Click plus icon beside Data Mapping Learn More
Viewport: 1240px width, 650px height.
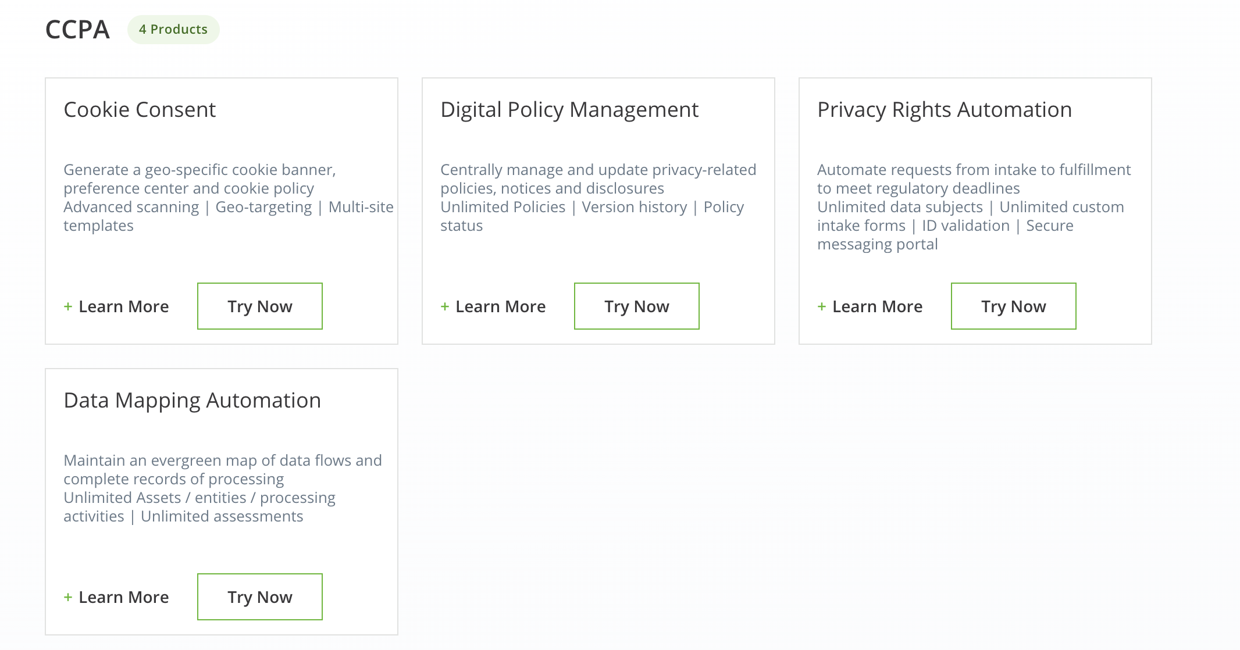point(68,597)
